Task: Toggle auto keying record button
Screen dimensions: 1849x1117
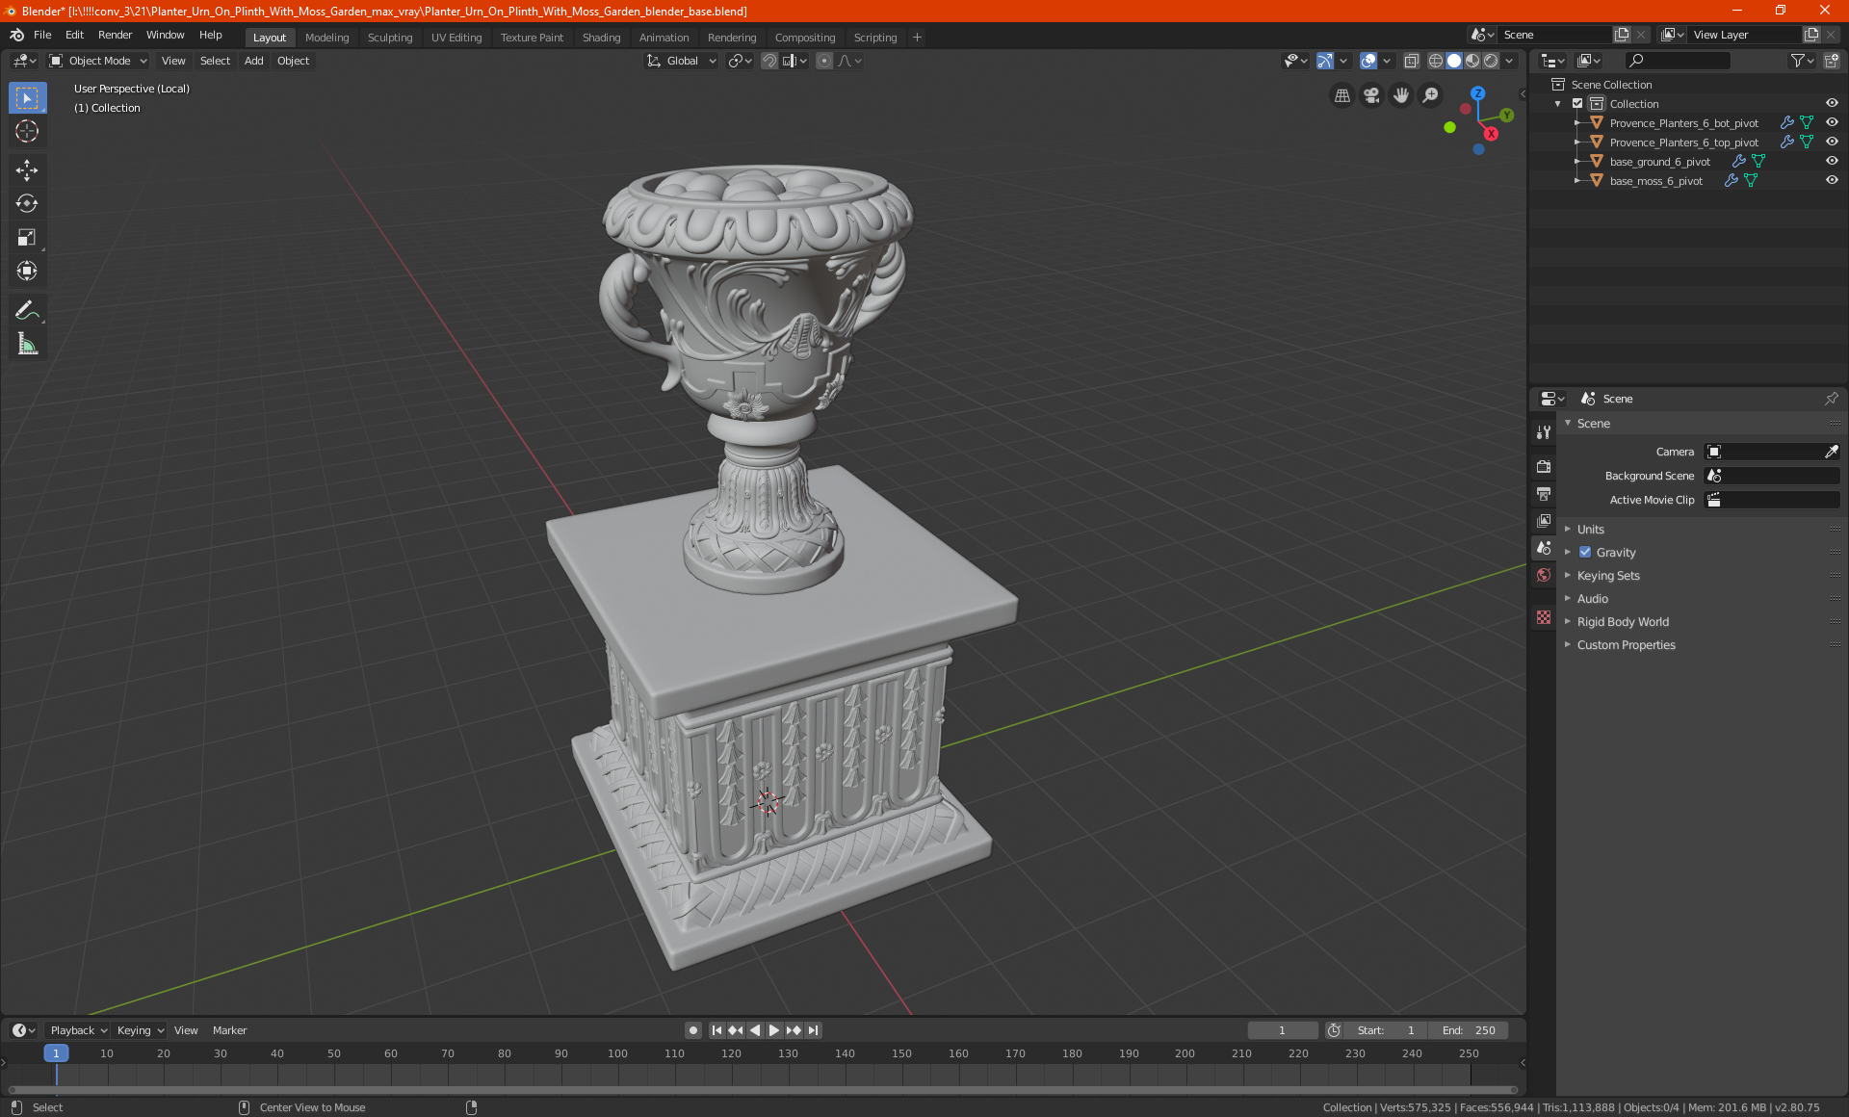Action: pos(693,1030)
